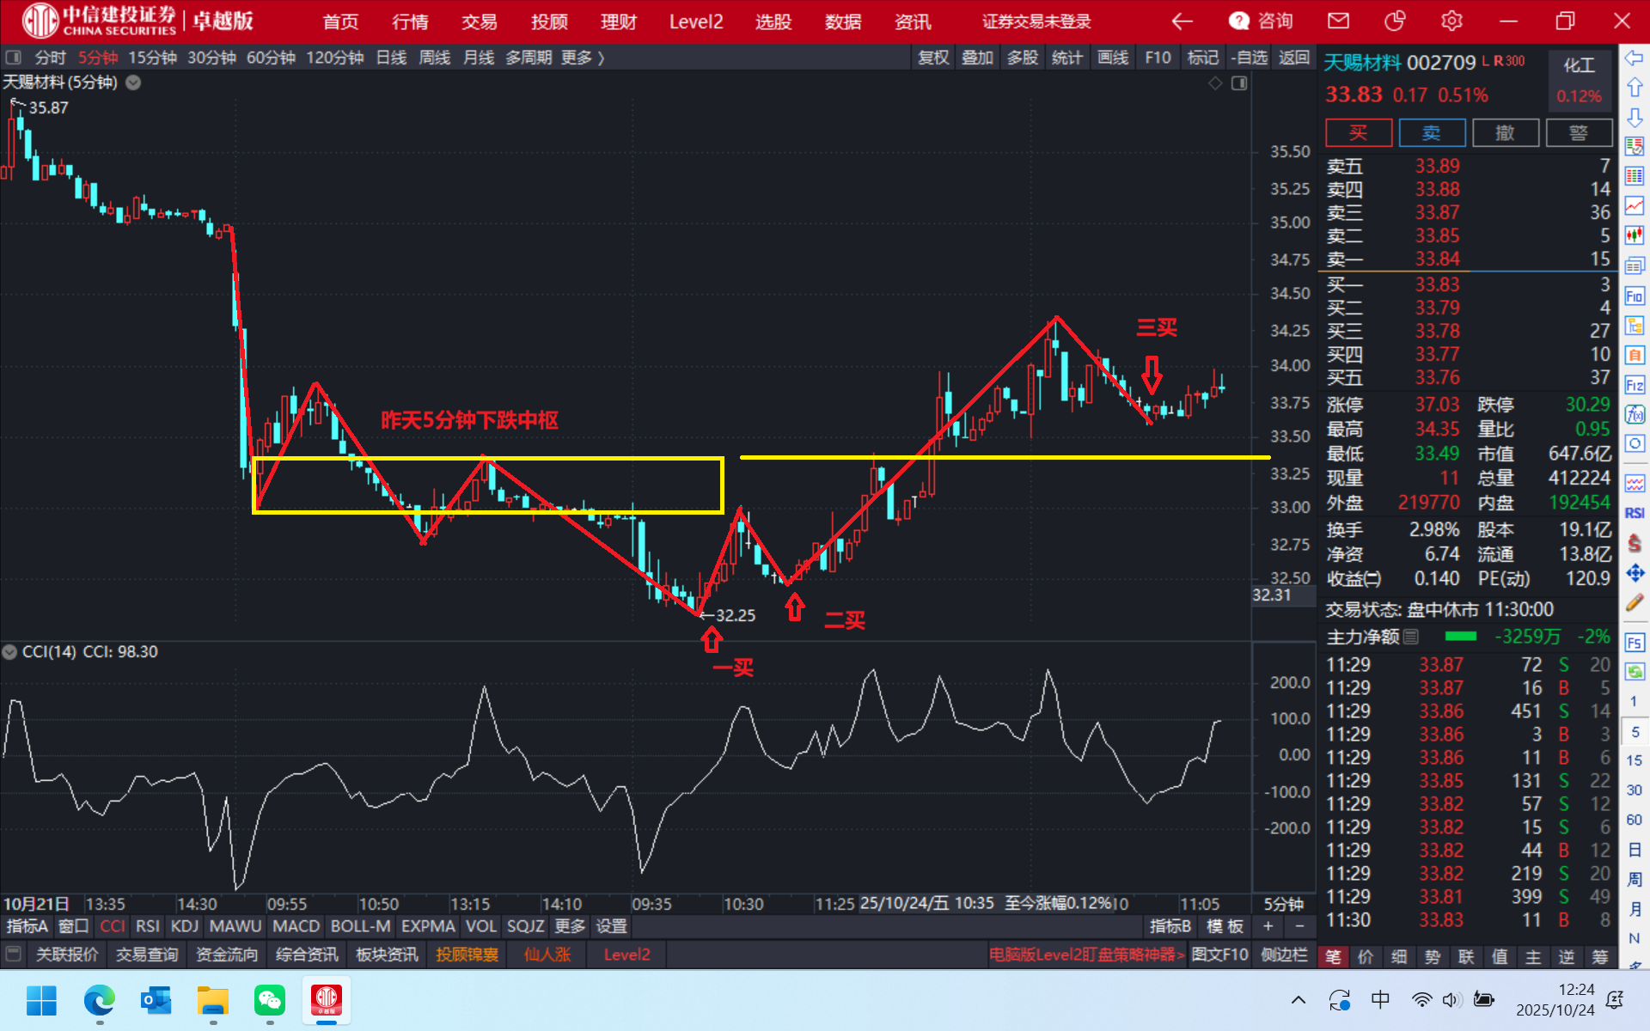Select the pencil drawing tool icon
Screen dimensions: 1650x1031
pos(1635,603)
